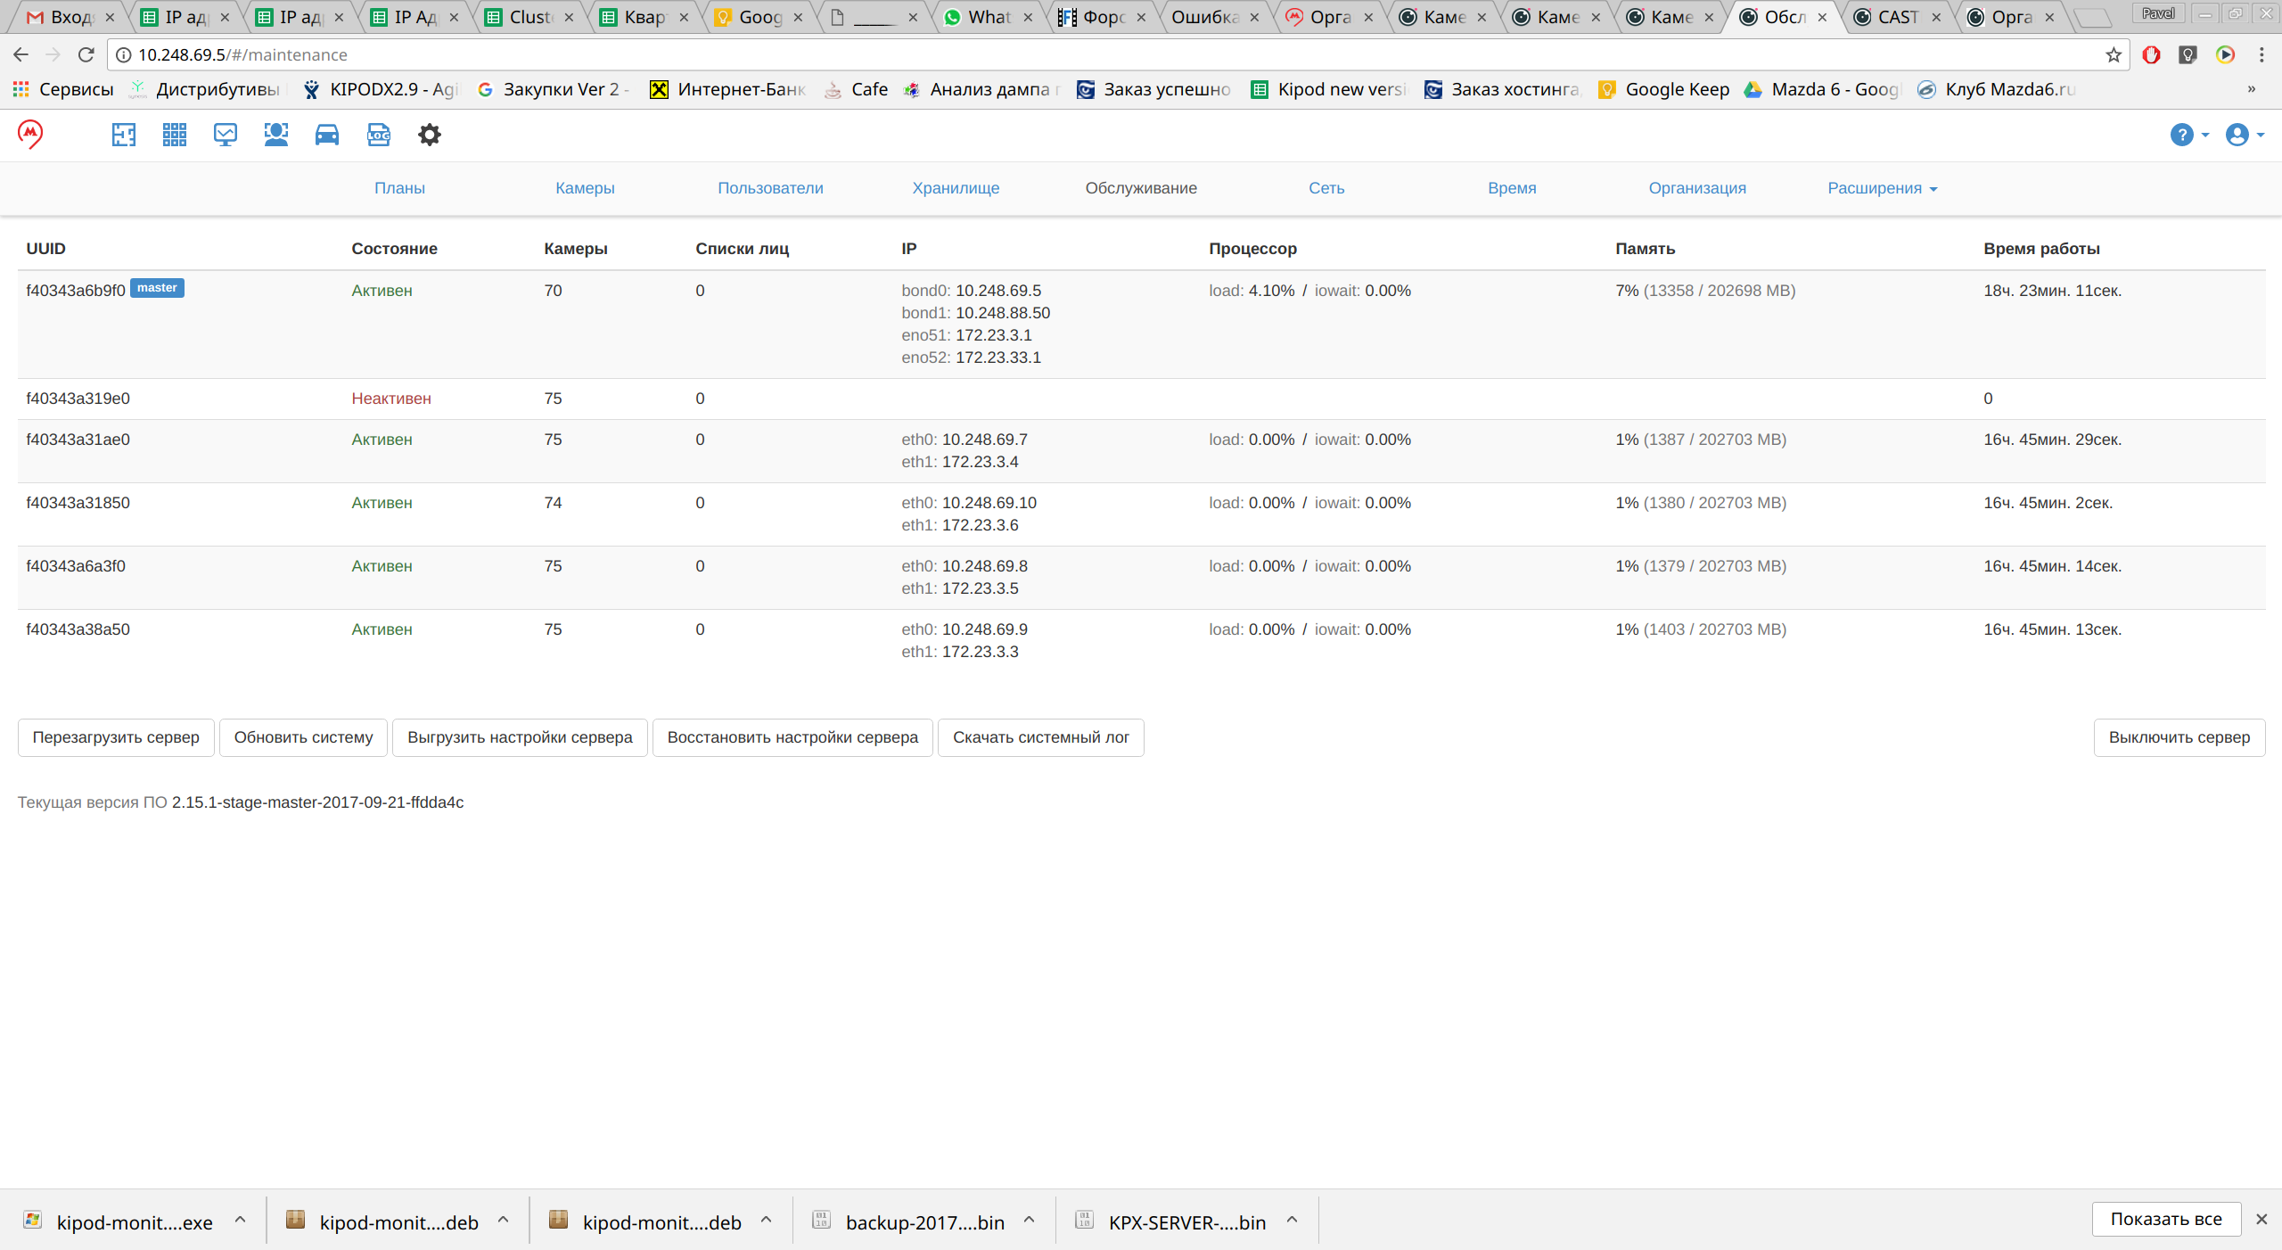Reload the page with browser refresh icon
2282x1250 pixels.
pos(86,54)
